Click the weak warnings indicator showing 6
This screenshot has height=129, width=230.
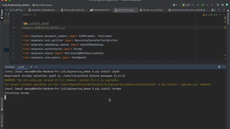tap(210, 15)
